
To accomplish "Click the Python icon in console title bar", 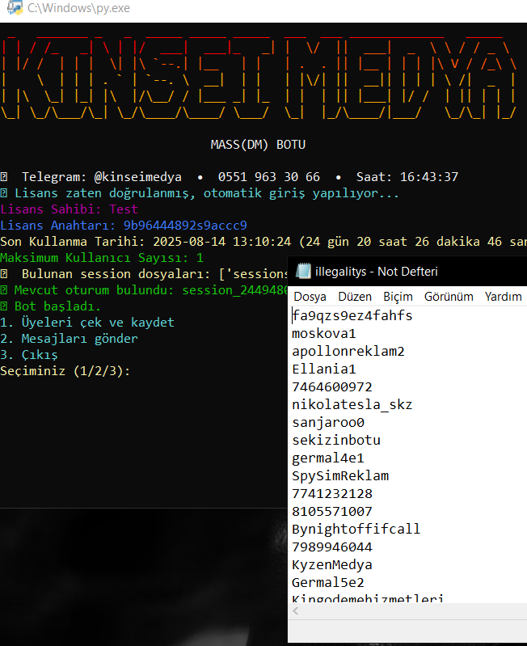I will point(15,8).
